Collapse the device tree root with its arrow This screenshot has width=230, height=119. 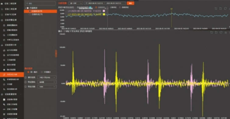pos(25,8)
